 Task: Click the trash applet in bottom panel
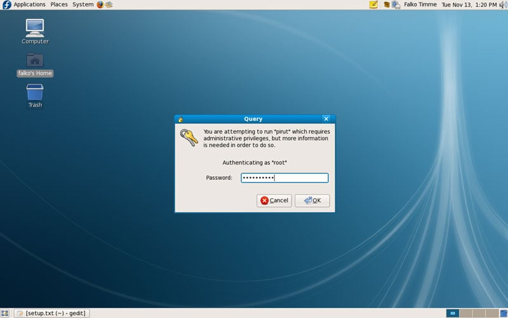(504, 313)
